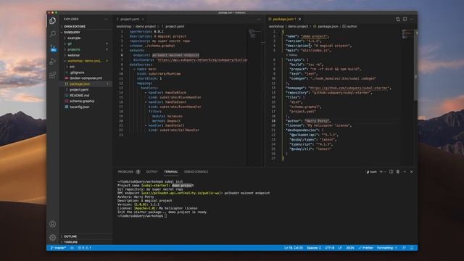The image size is (464, 261).
Task: Collapse the workshop/demo project folder
Action: pos(85,61)
